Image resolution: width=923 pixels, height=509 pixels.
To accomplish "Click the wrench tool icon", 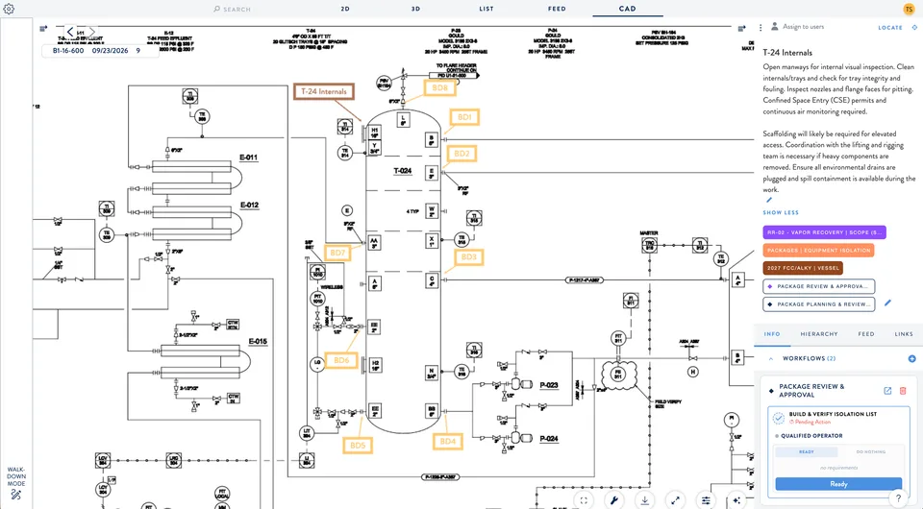I will [x=614, y=500].
